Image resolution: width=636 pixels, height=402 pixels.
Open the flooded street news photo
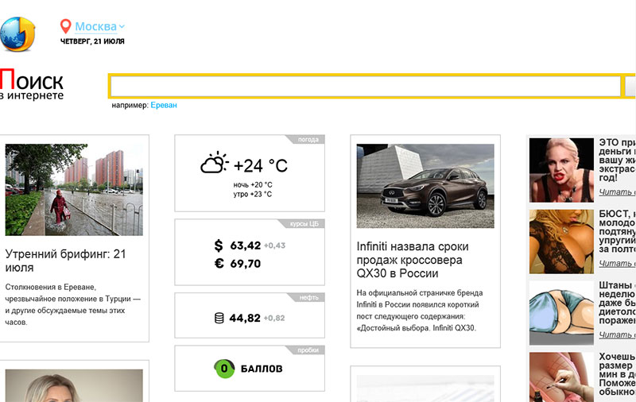pos(74,189)
